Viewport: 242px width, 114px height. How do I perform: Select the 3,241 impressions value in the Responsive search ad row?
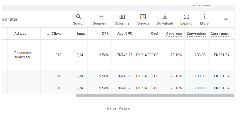pyautogui.click(x=80, y=55)
